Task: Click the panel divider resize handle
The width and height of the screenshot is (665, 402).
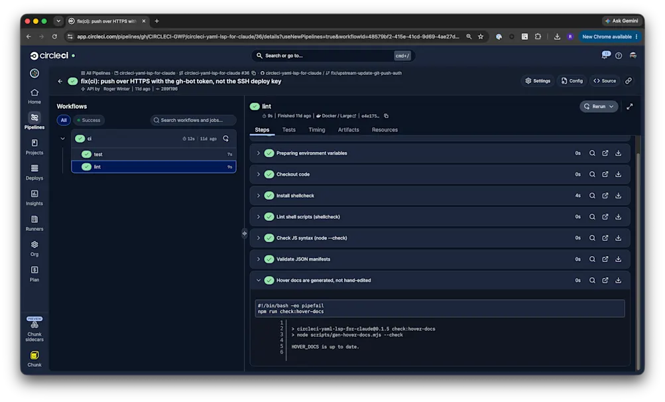Action: [244, 233]
